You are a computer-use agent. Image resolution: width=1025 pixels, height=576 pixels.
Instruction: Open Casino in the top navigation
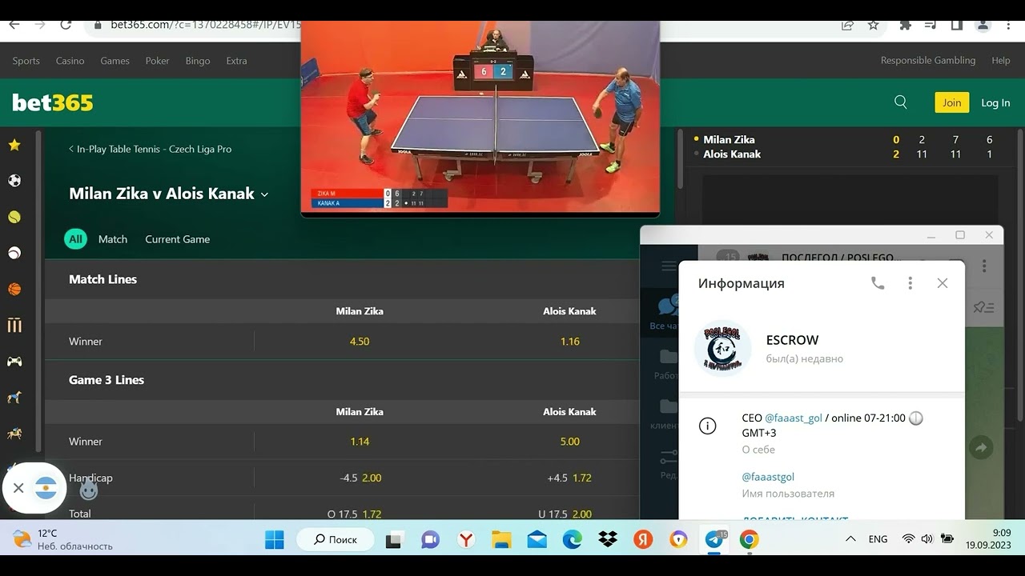tap(70, 61)
